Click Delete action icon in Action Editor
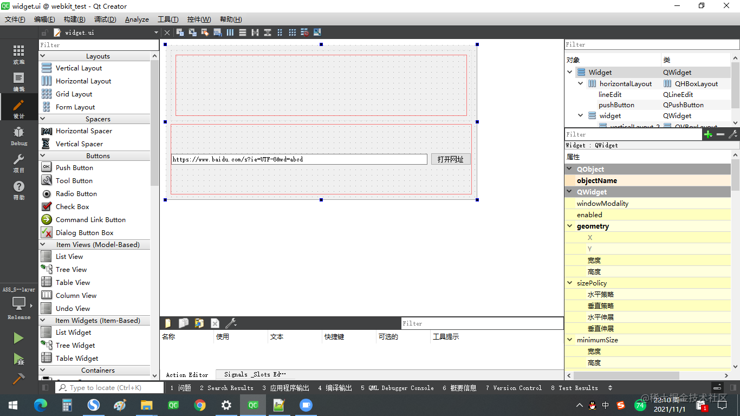 click(215, 323)
